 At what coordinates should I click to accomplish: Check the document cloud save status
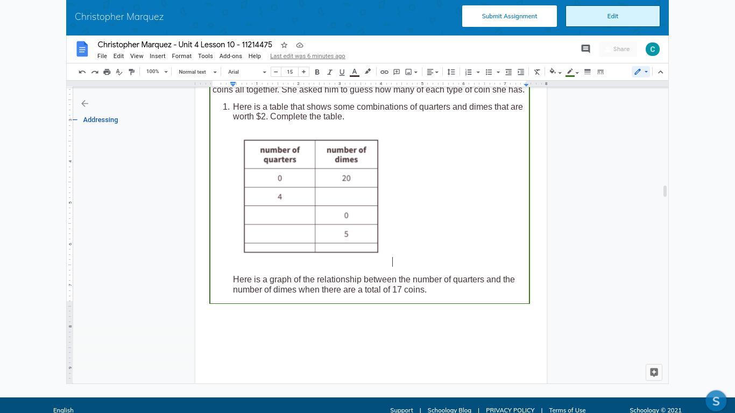pos(300,45)
